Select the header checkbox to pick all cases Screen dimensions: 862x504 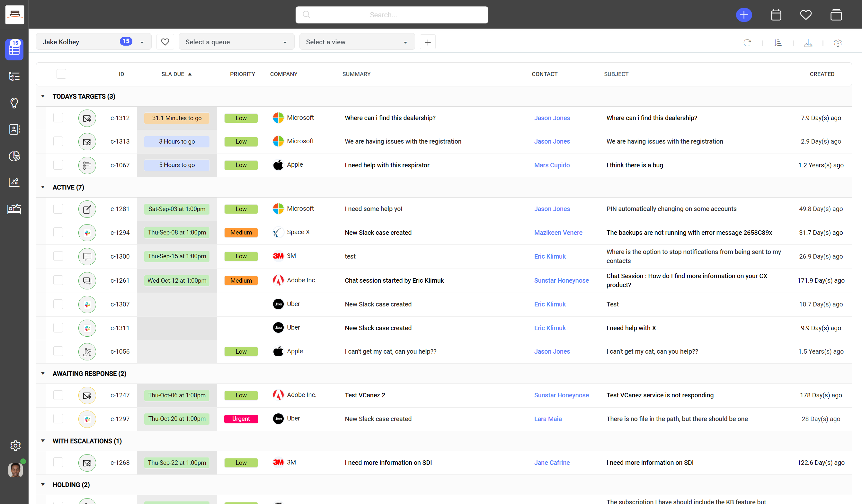(61, 74)
